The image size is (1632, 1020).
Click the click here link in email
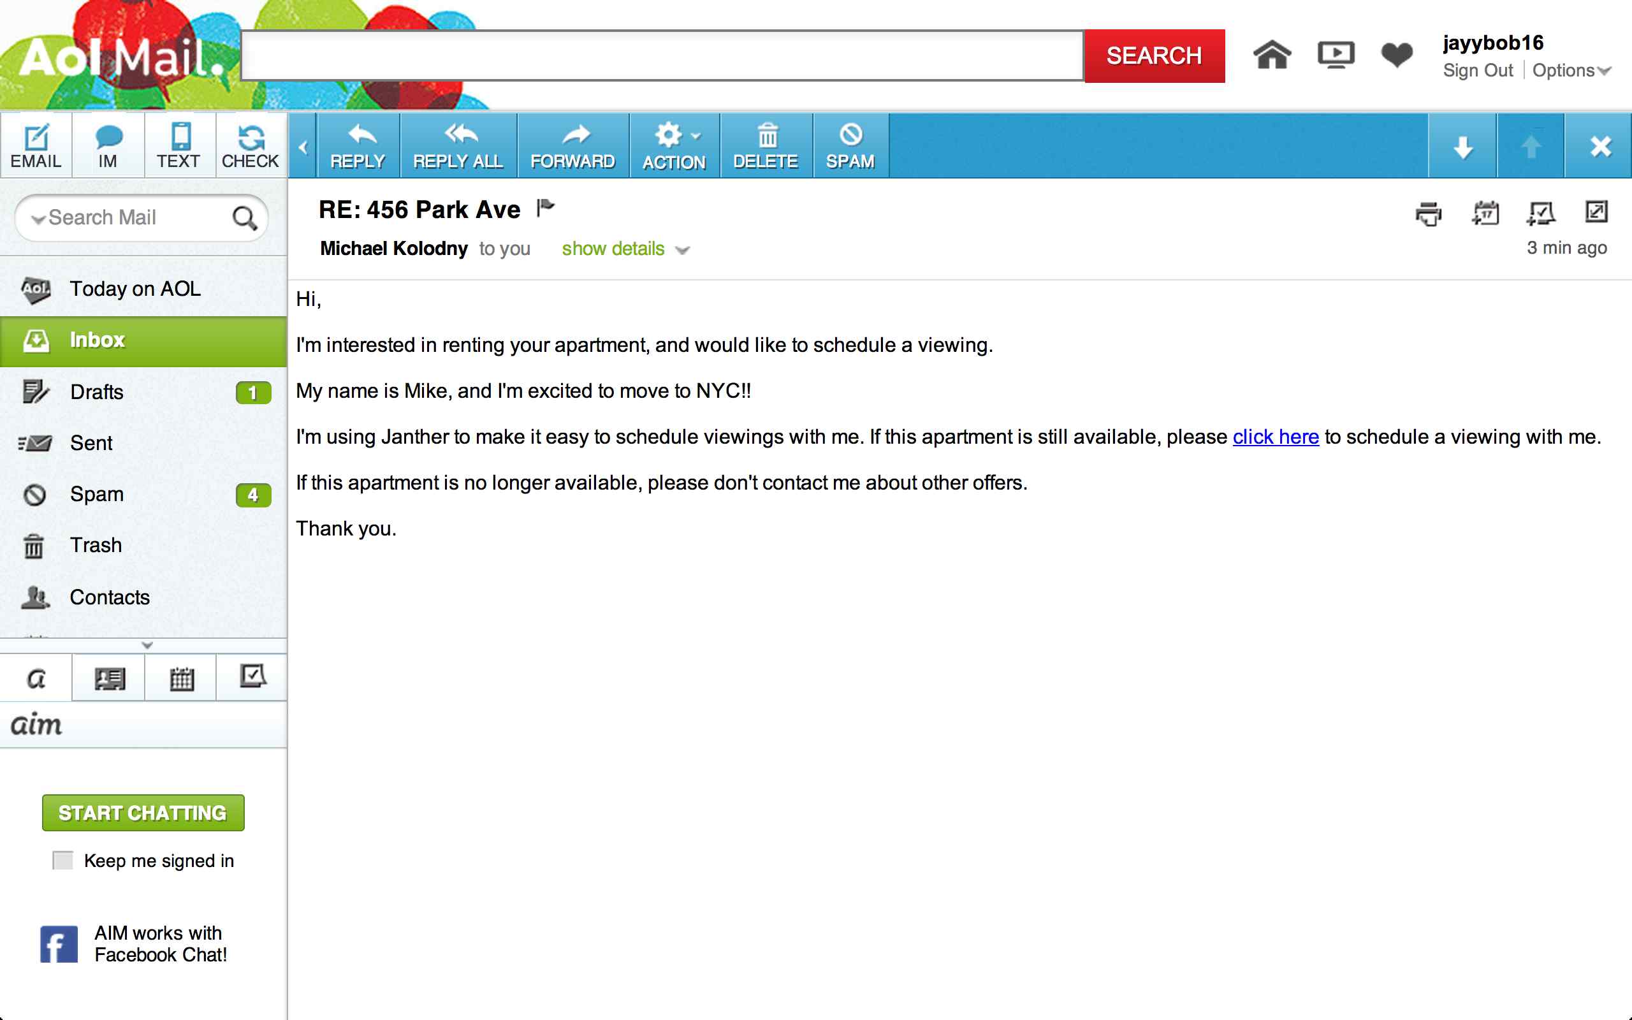(x=1275, y=437)
